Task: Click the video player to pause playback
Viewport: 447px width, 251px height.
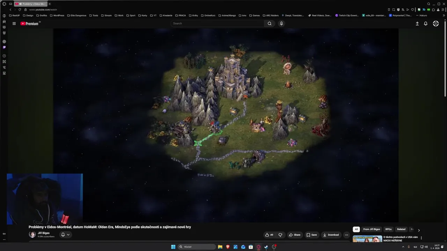Action: 226,125
